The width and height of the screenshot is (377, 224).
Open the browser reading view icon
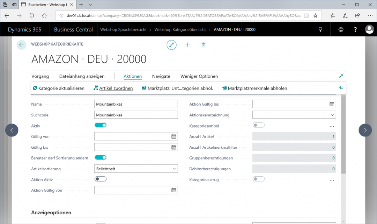(x=306, y=16)
